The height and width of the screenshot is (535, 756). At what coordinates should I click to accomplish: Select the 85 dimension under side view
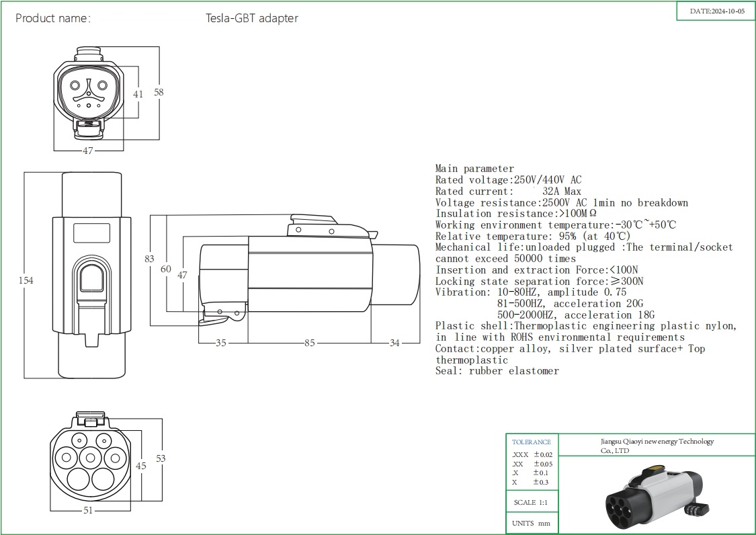coord(308,343)
